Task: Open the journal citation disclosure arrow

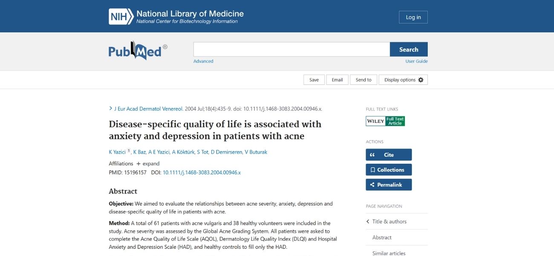Action: [110, 108]
